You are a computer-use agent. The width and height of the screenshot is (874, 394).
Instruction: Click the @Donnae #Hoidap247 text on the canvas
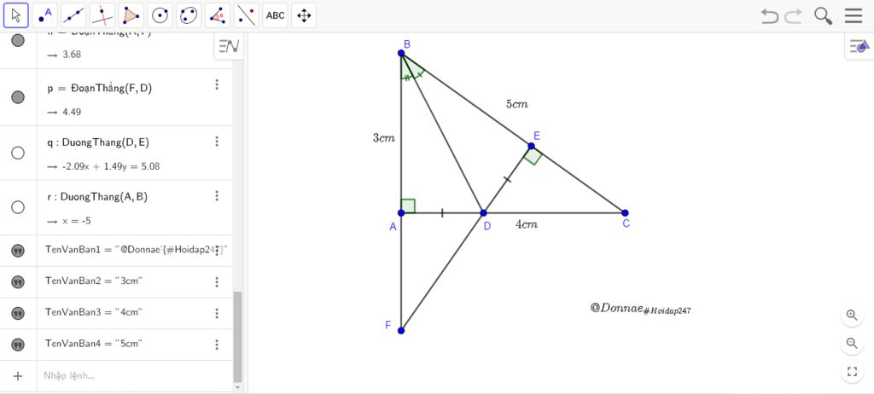click(641, 309)
